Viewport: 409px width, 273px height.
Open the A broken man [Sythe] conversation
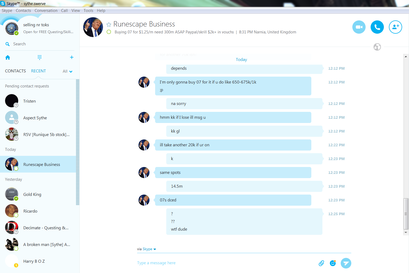pos(38,244)
